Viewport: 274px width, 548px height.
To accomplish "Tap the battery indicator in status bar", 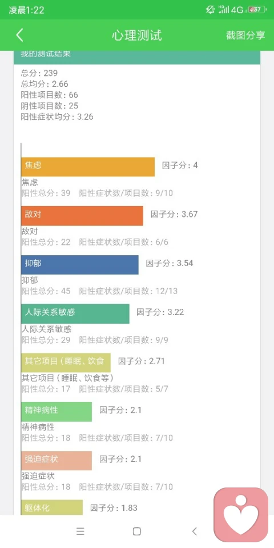I will click(257, 10).
